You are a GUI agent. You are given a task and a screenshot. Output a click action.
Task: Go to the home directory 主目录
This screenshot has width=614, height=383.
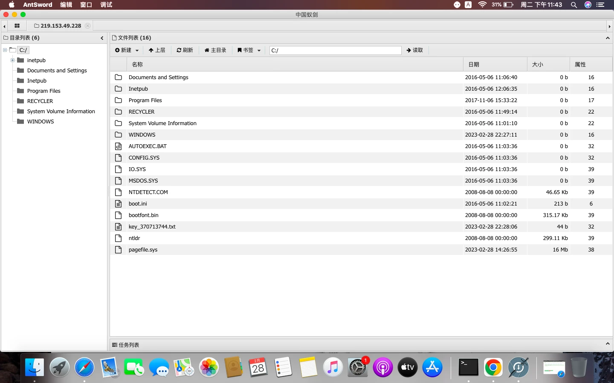click(215, 50)
